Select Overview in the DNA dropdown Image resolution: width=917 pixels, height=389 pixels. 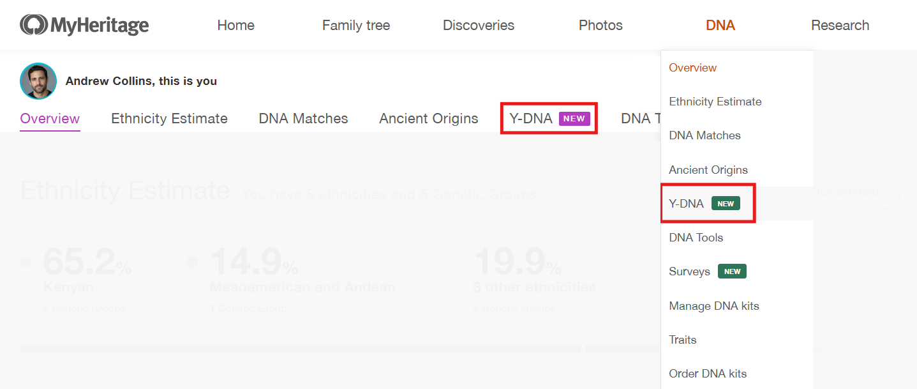pos(692,68)
